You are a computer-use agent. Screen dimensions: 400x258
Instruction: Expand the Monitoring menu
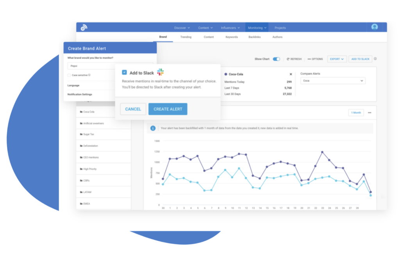tap(257, 28)
